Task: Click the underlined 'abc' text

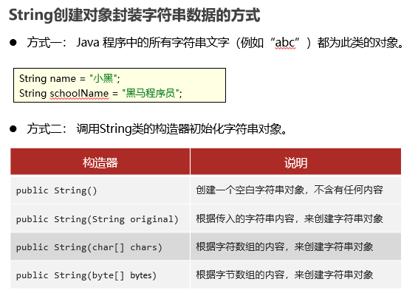Action: coord(285,43)
